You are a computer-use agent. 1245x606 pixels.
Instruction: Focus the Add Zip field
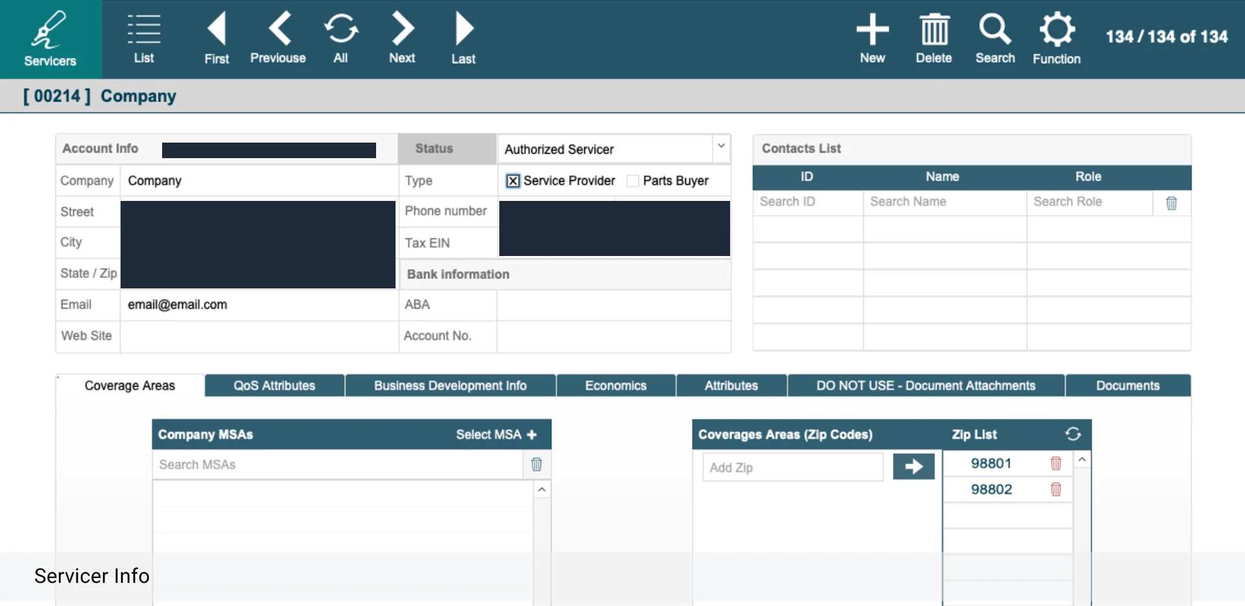(x=793, y=467)
